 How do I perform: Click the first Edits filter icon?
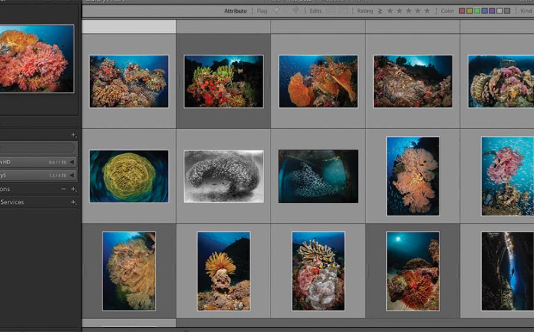(330, 11)
